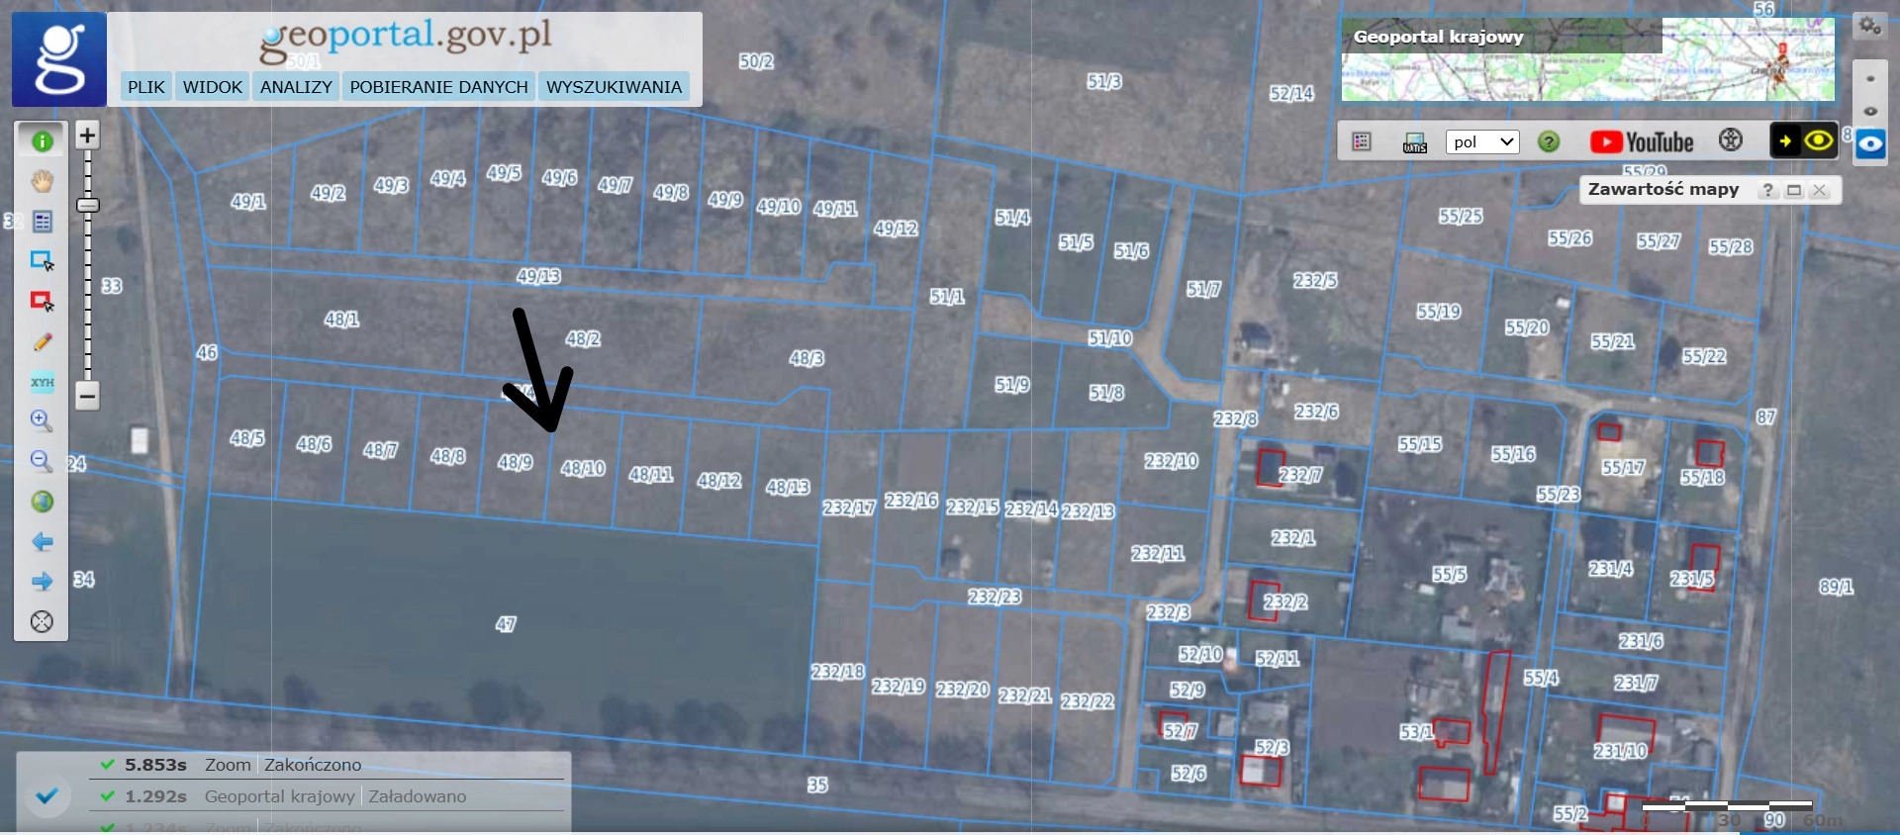Open the WMS layer service icon
This screenshot has height=835, width=1900.
coord(1414,142)
